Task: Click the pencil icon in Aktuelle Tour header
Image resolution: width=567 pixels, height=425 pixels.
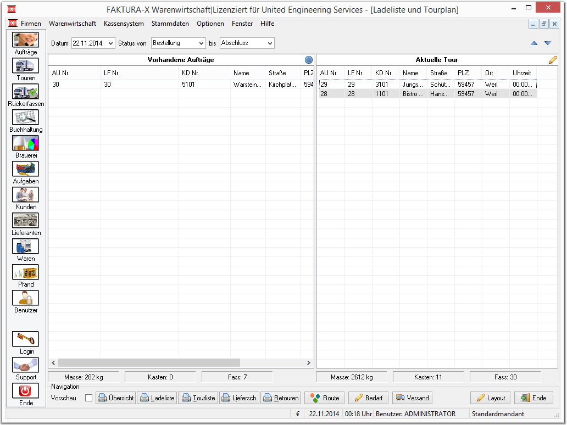Action: pos(553,60)
